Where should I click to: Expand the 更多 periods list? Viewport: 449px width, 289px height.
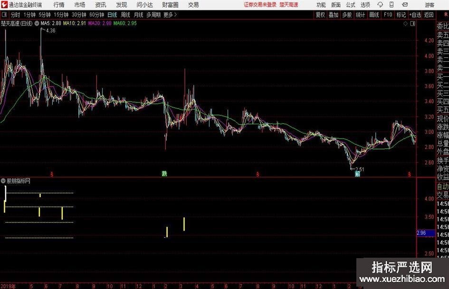(170, 15)
